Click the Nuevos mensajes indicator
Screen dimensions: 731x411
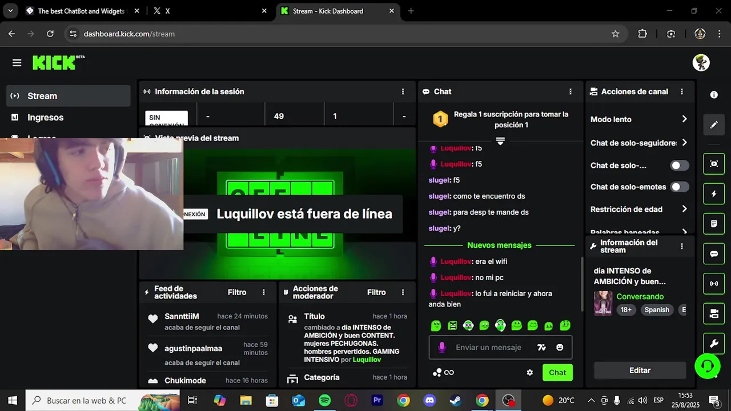tap(499, 245)
